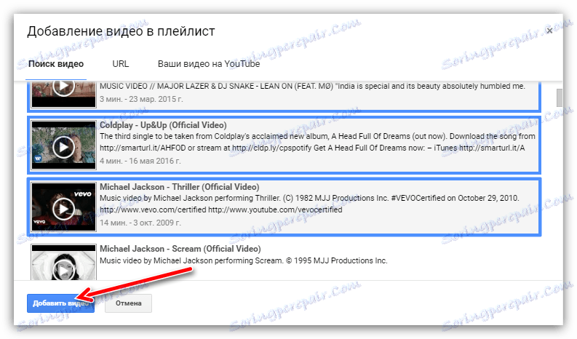Click the '3 мин. - 23 мар. 2015 г.' text

(x=141, y=99)
